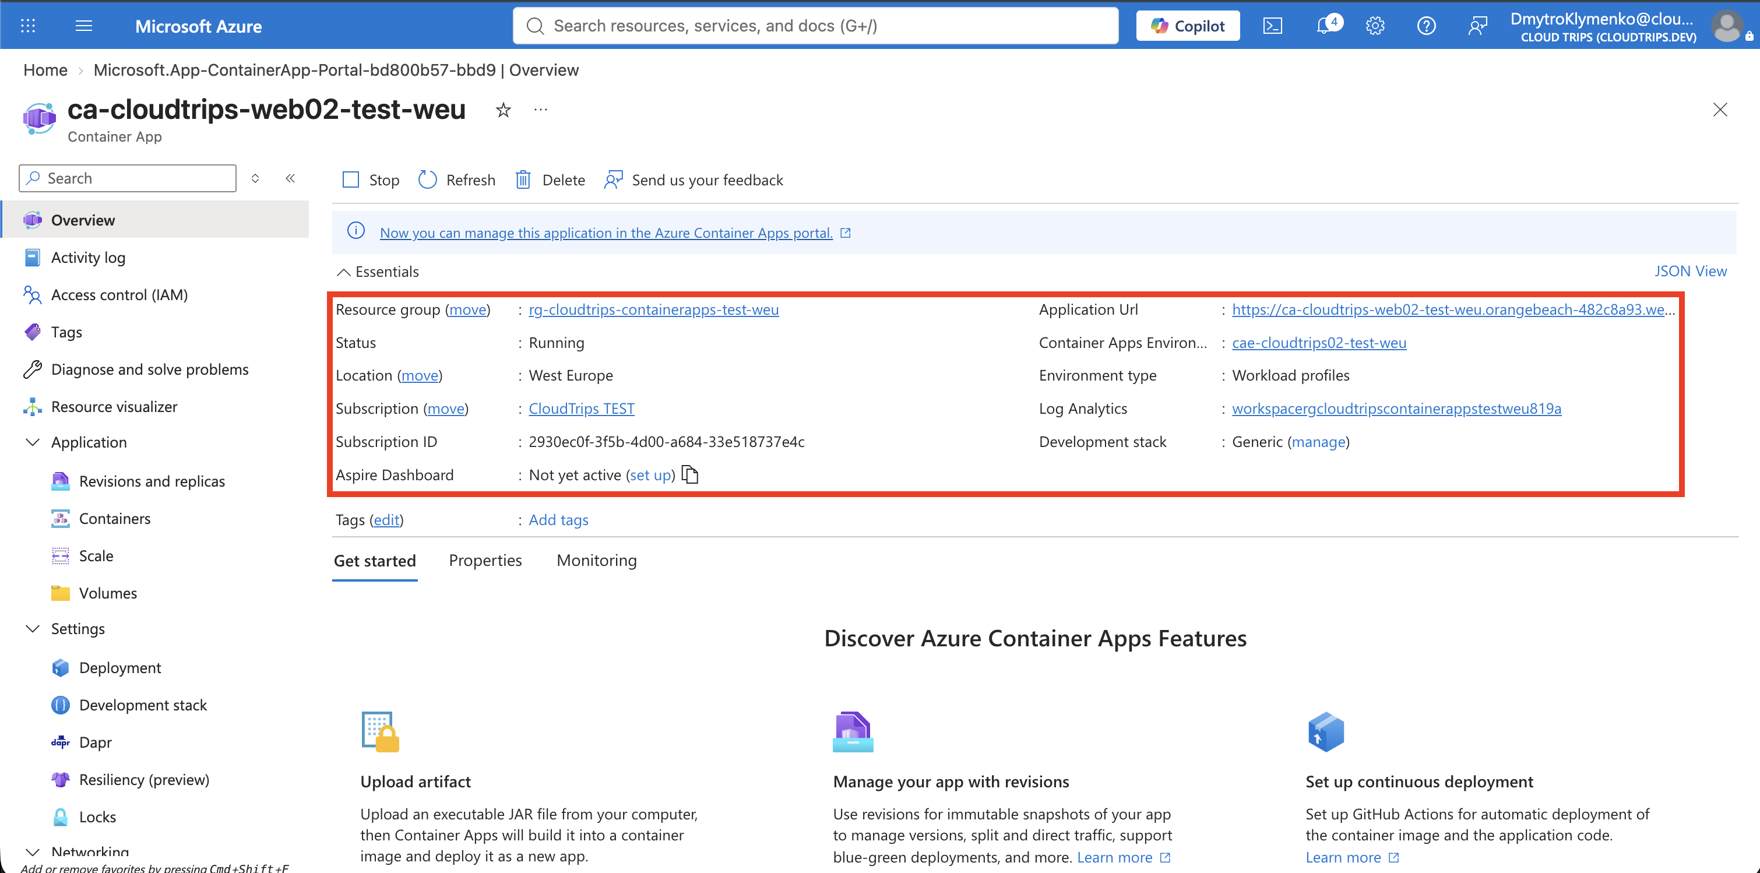
Task: Focus the global search resources box
Action: (815, 26)
